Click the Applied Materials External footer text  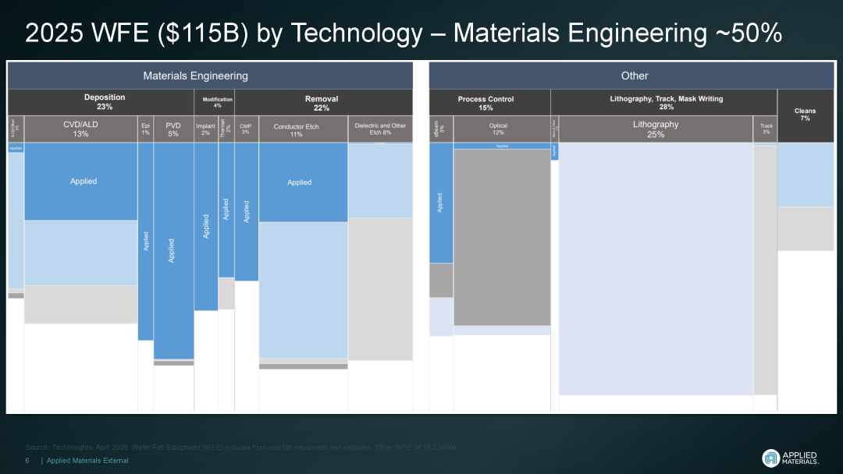point(87,461)
